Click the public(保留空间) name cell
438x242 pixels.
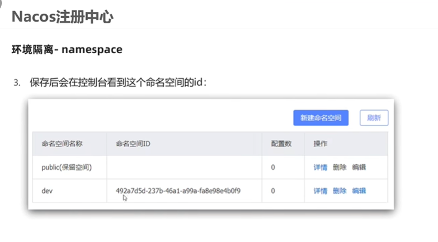69,167
